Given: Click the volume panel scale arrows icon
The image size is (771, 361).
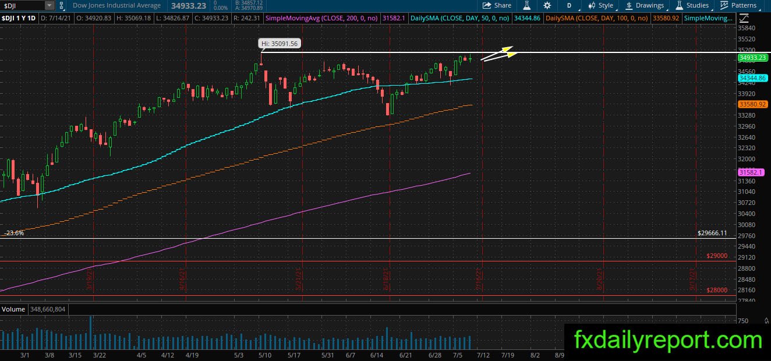Looking at the screenshot, I should click(x=765, y=320).
